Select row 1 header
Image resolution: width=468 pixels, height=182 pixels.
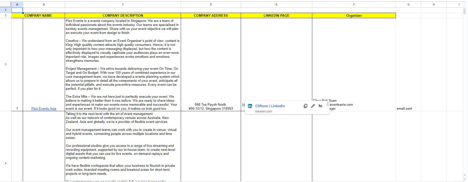click(6, 10)
